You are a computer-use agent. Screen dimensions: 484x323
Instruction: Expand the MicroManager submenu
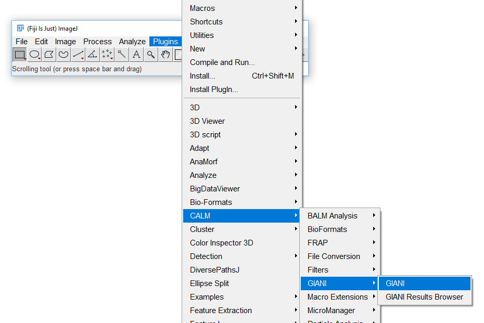(x=340, y=311)
